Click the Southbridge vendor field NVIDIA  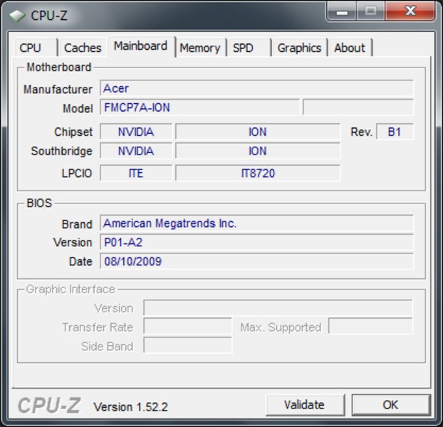tap(136, 151)
